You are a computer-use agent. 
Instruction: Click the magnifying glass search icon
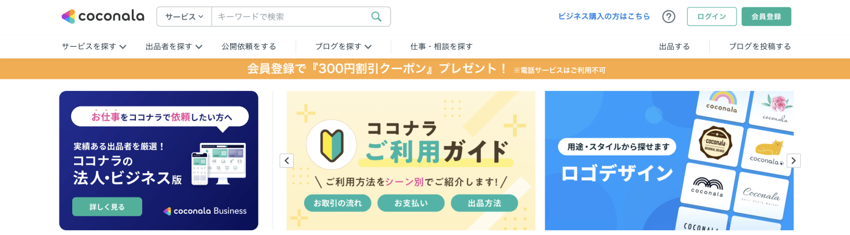[x=376, y=16]
